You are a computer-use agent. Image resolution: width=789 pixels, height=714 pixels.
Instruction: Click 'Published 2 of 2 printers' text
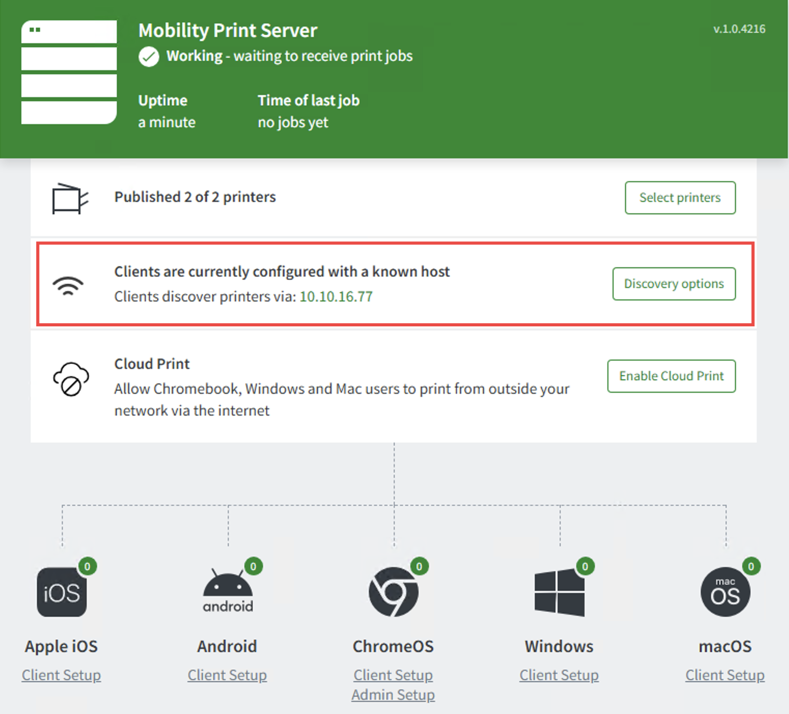coord(195,197)
